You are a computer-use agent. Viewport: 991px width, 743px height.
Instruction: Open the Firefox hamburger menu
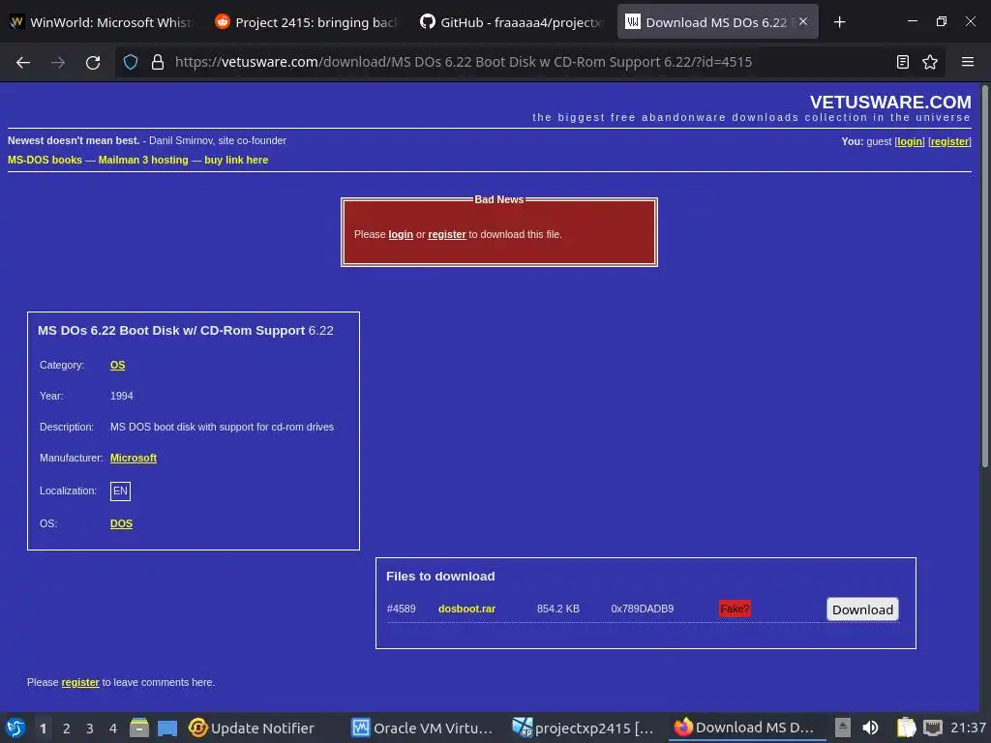tap(968, 62)
